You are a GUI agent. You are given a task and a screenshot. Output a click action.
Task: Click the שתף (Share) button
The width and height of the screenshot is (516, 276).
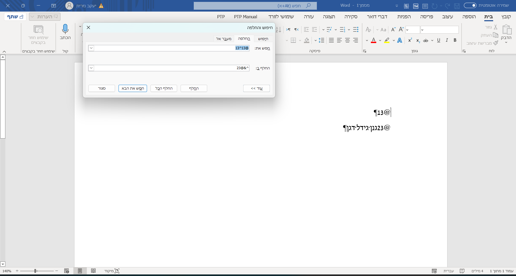tap(15, 17)
